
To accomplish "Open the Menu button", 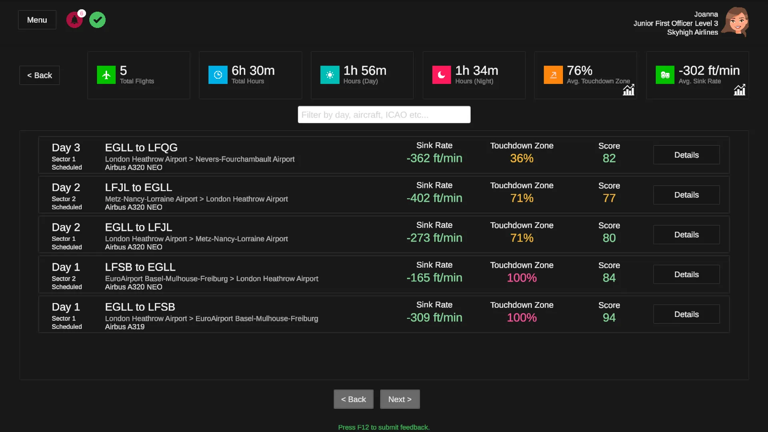I will point(37,20).
